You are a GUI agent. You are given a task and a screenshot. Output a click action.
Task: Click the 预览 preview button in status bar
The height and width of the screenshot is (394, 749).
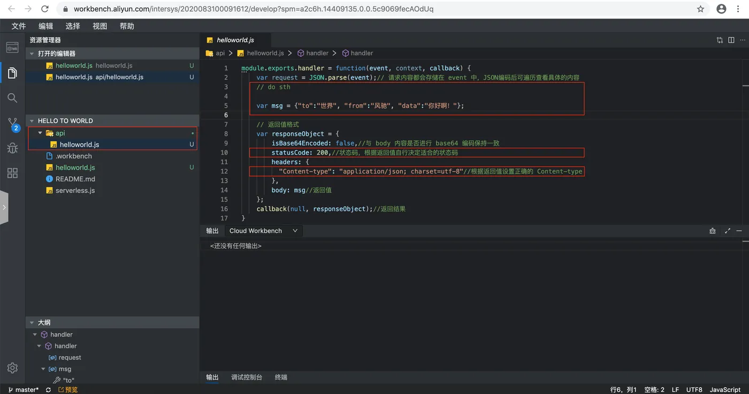point(68,390)
